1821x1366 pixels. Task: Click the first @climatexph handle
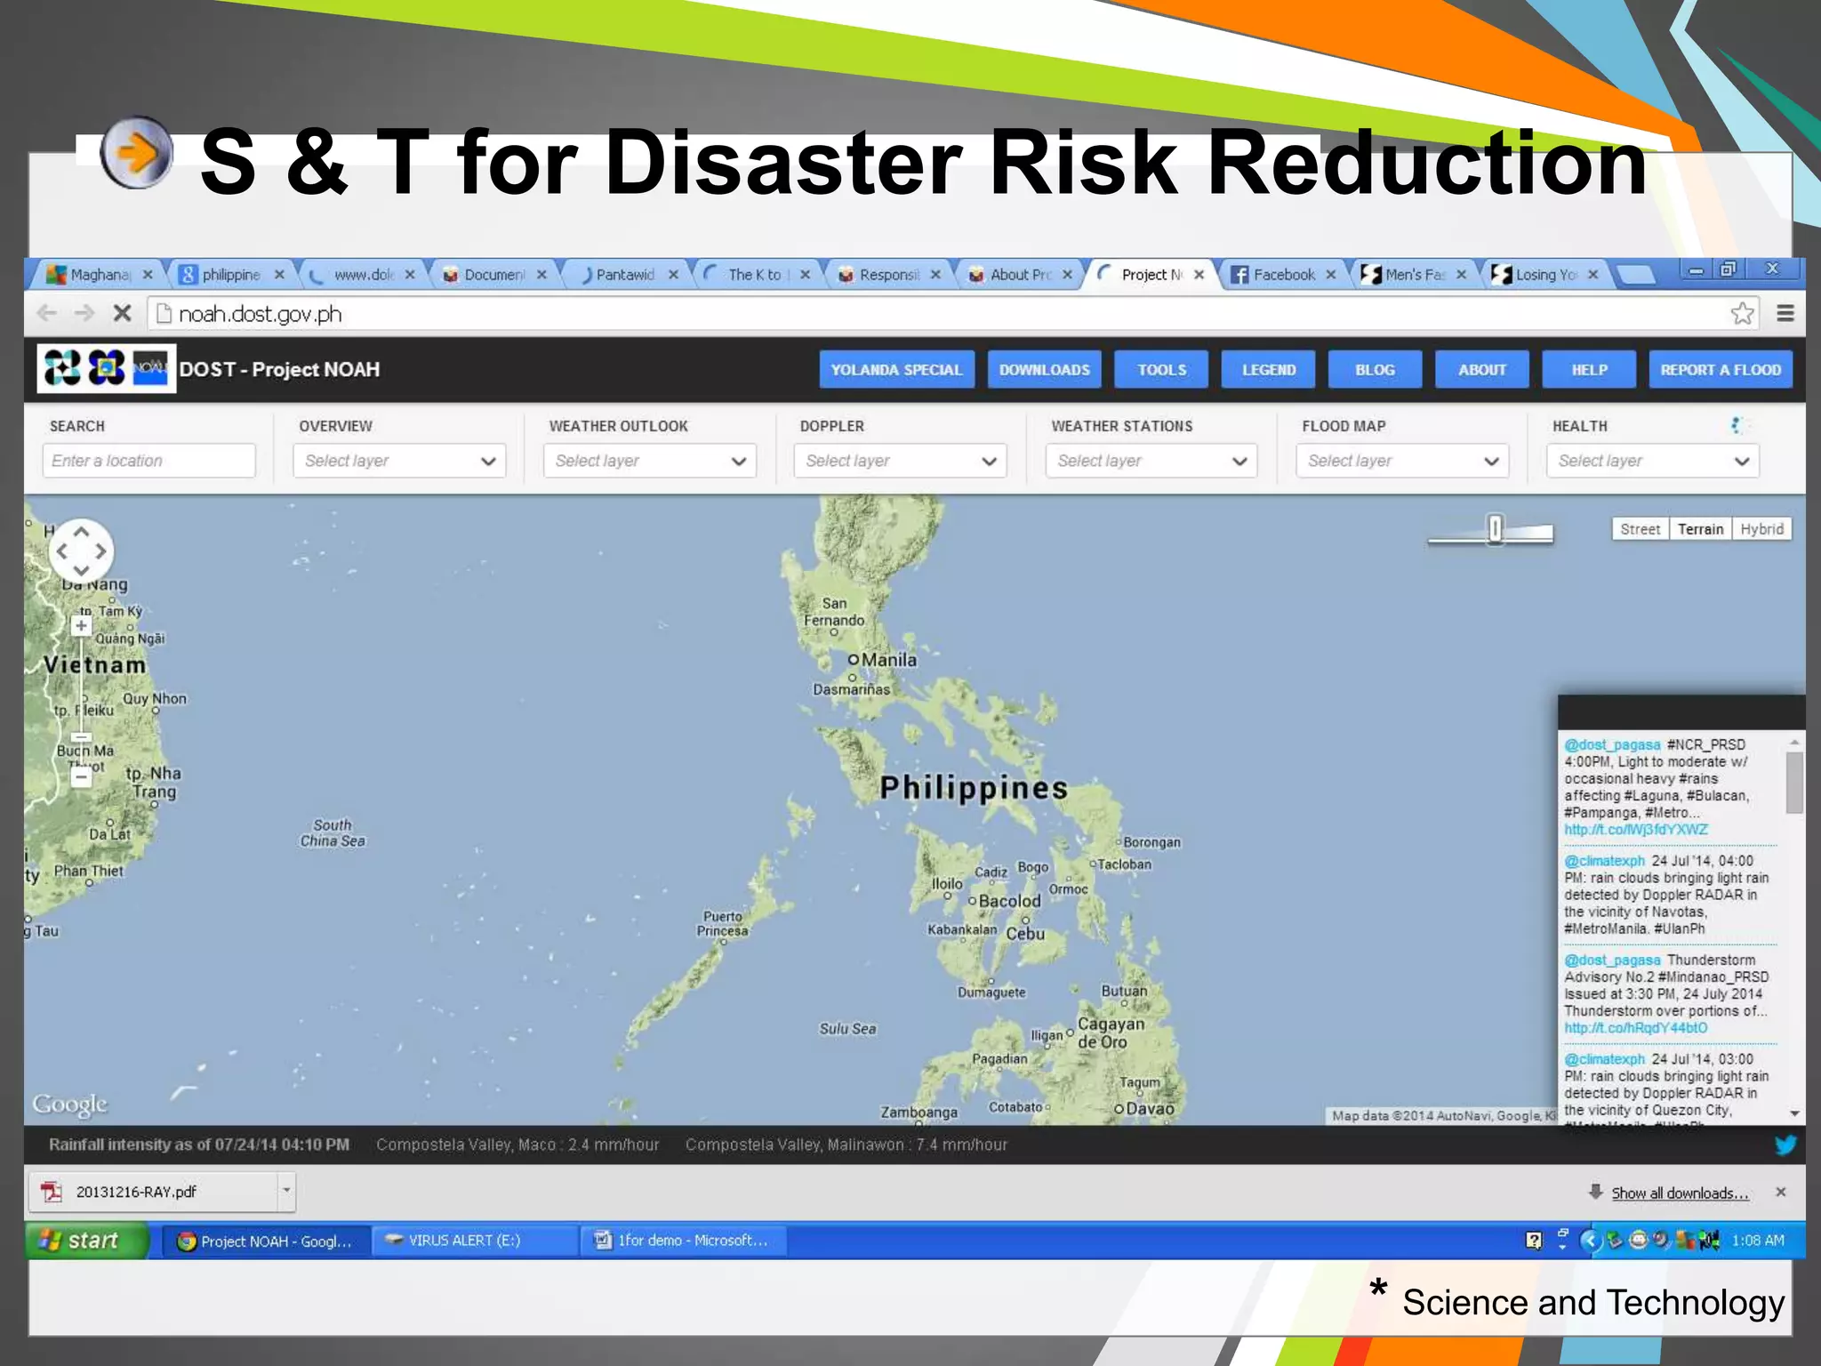point(1604,861)
